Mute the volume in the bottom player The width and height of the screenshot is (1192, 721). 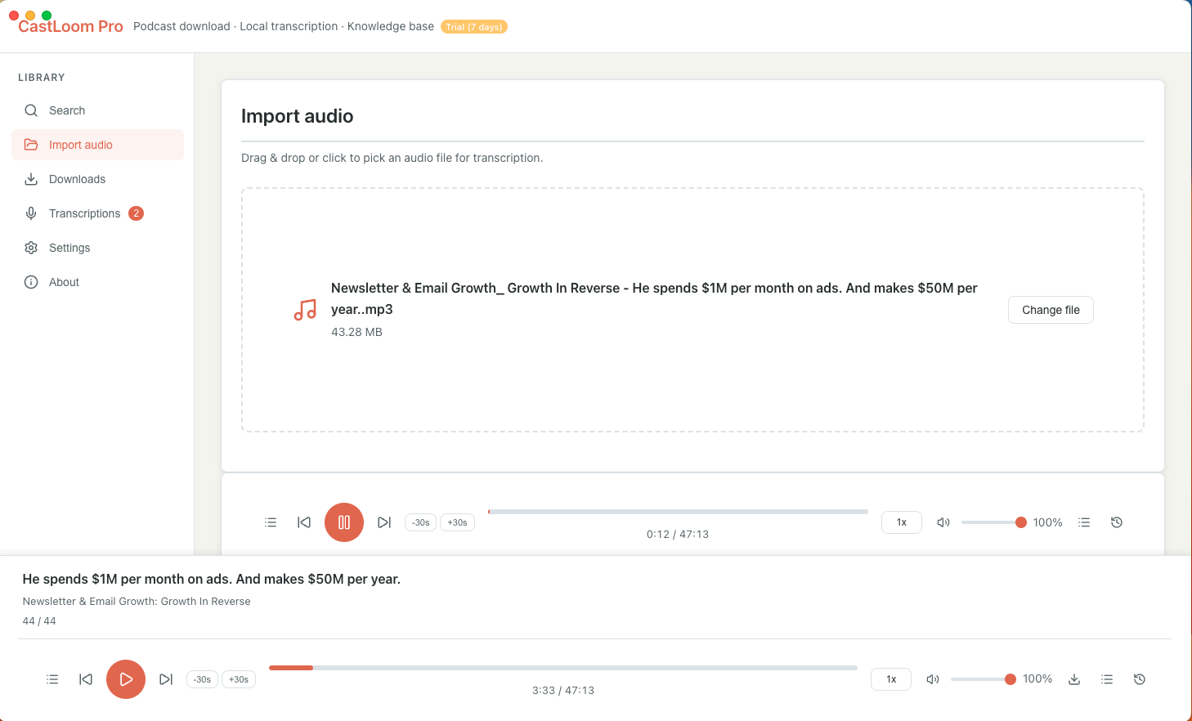tap(933, 678)
